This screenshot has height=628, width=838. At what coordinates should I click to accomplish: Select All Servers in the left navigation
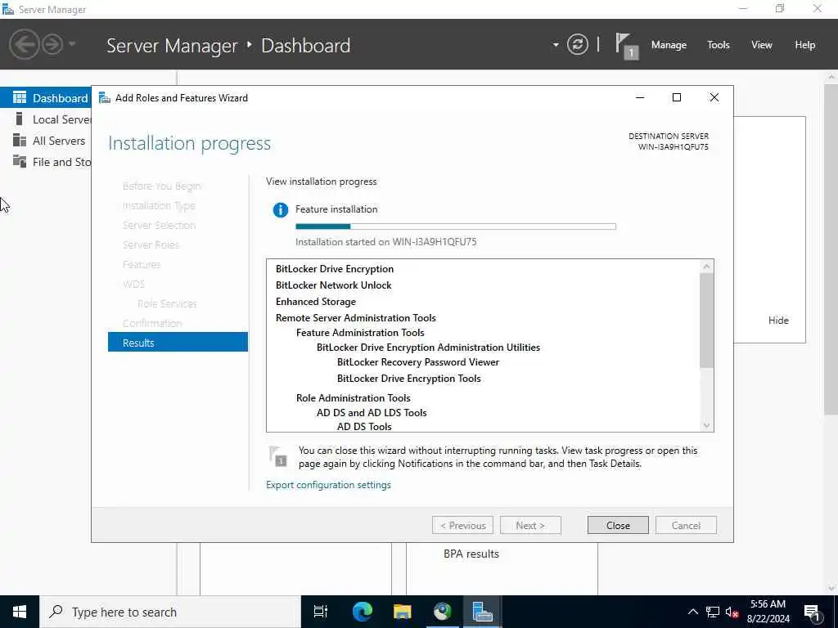pos(46,141)
